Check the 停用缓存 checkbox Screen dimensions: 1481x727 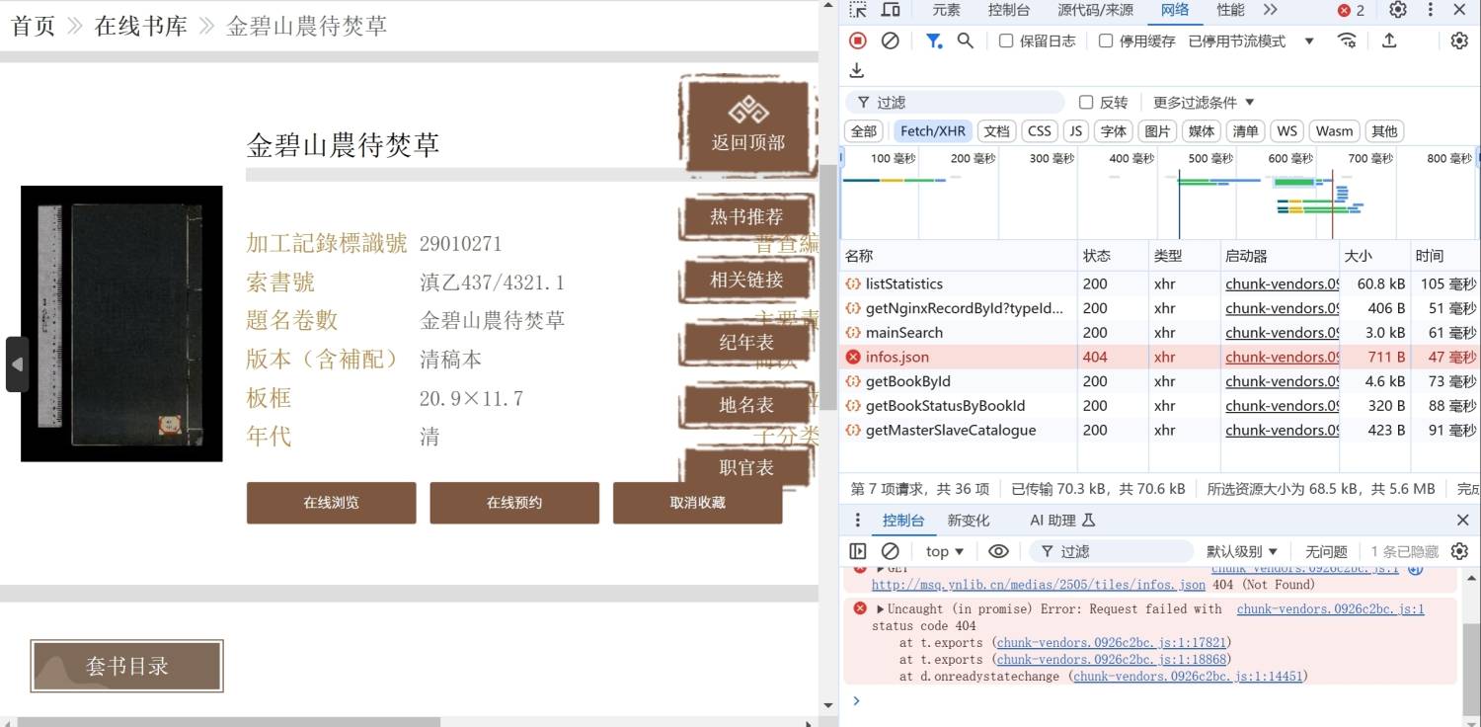tap(1106, 40)
